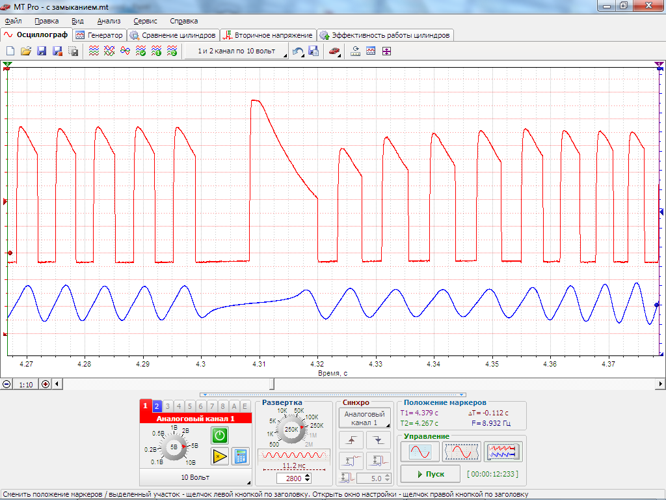666x500 pixels.
Task: Click the rising edge trigger icon
Action: [353, 441]
